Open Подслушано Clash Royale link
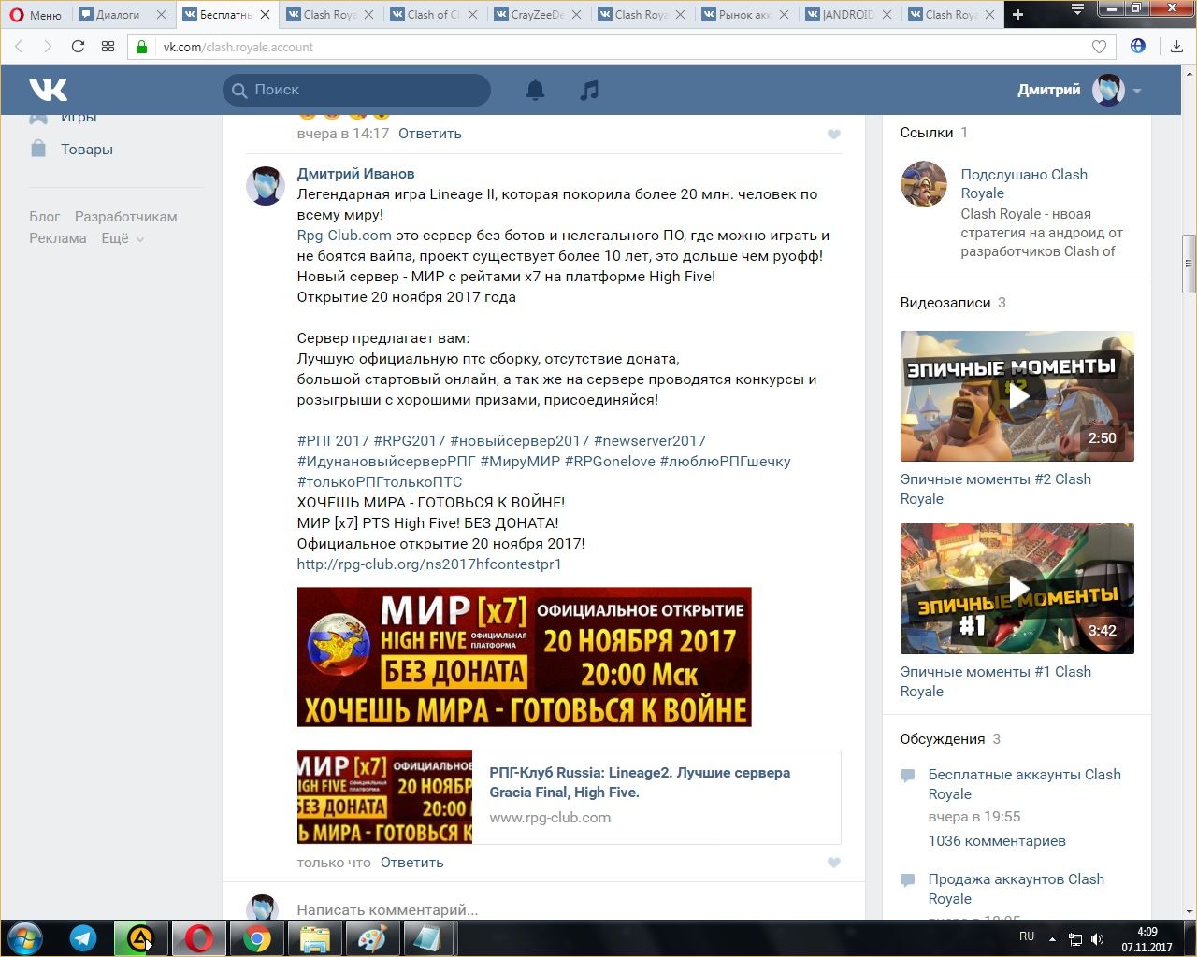1197x957 pixels. click(x=1024, y=184)
